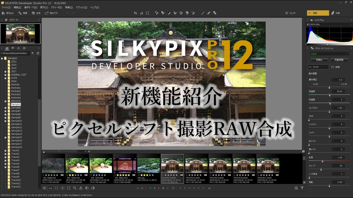Collapse the ヒストグラム panel chevron
353x198 pixels.
coord(308,20)
